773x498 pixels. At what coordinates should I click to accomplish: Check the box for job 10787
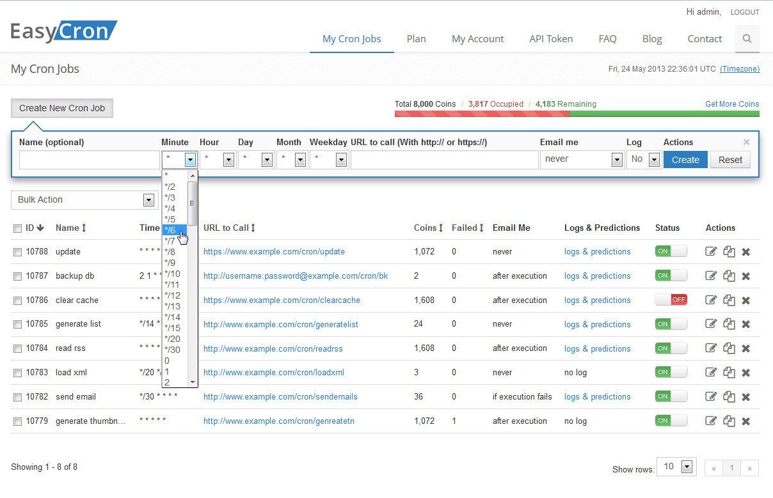(18, 276)
